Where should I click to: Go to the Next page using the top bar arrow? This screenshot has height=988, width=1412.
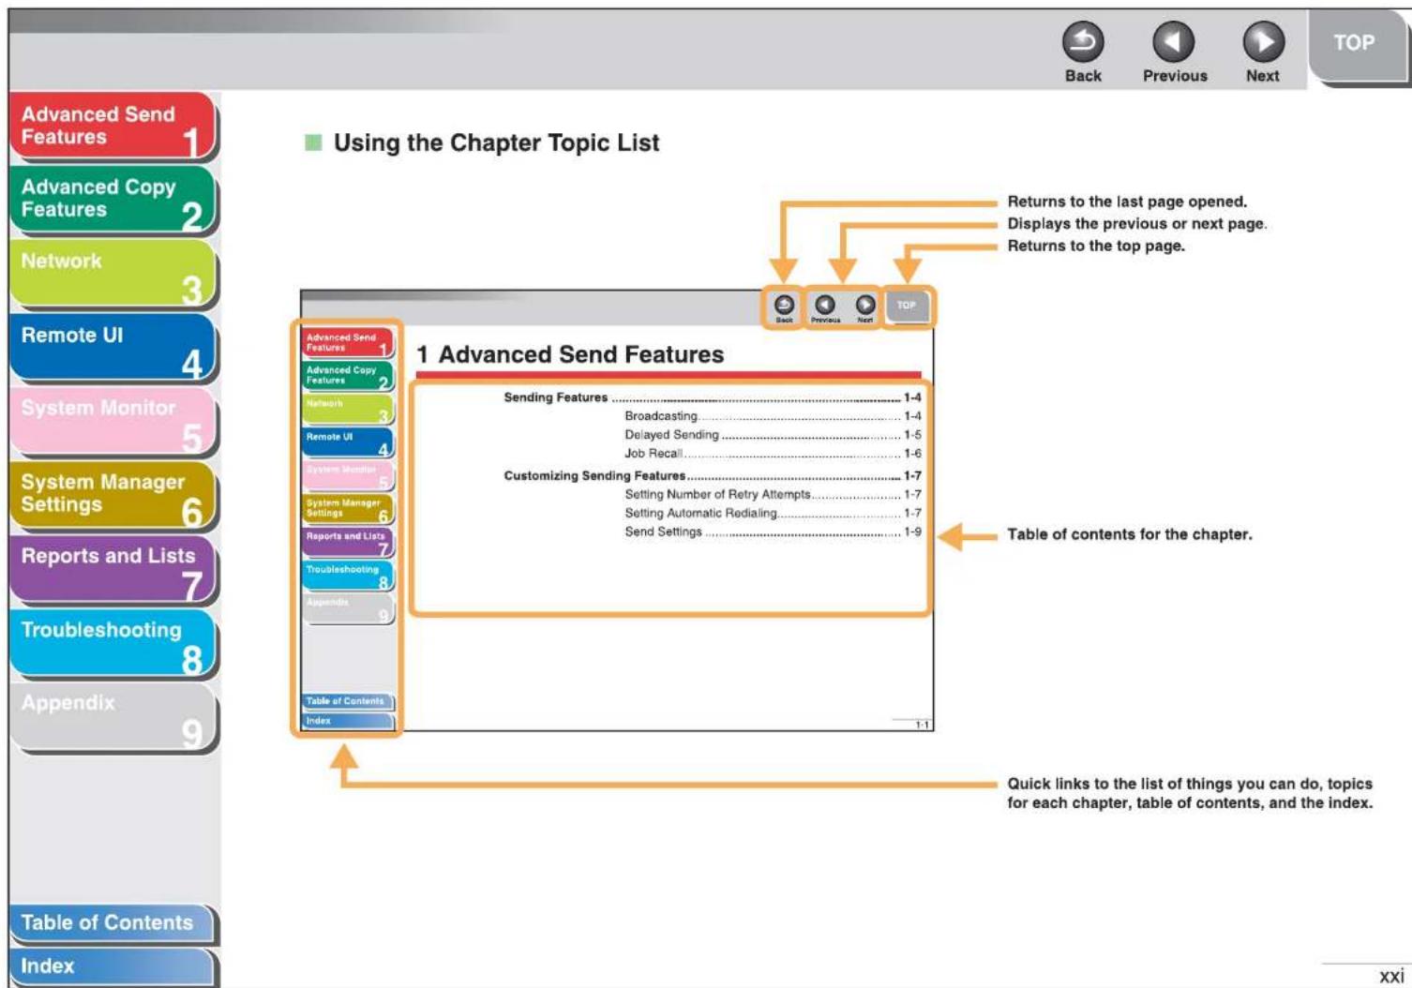pyautogui.click(x=1263, y=42)
